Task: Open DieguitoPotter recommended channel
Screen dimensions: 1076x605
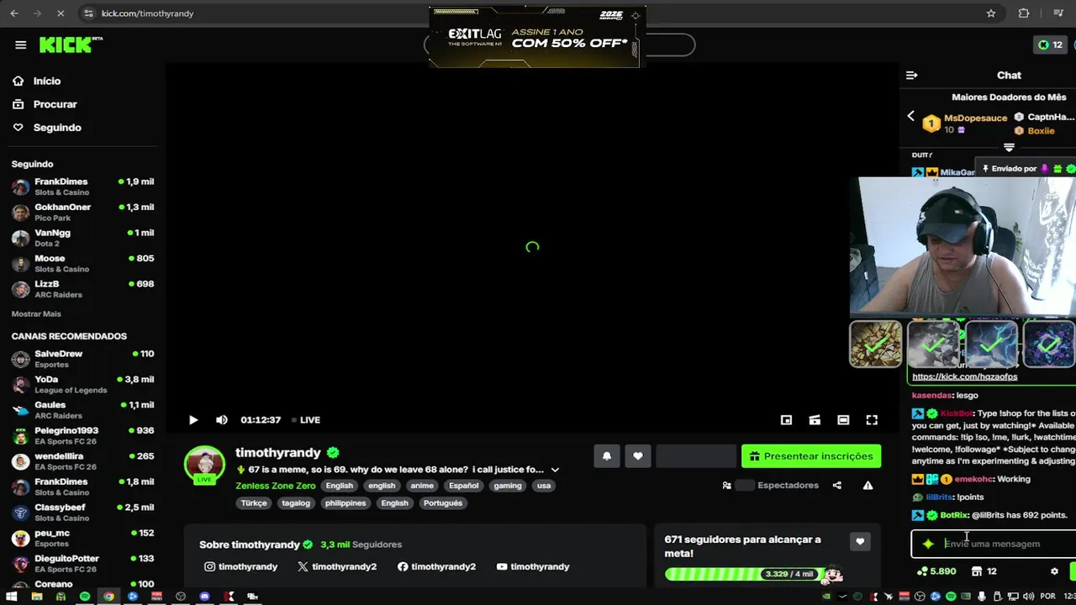Action: click(x=82, y=563)
